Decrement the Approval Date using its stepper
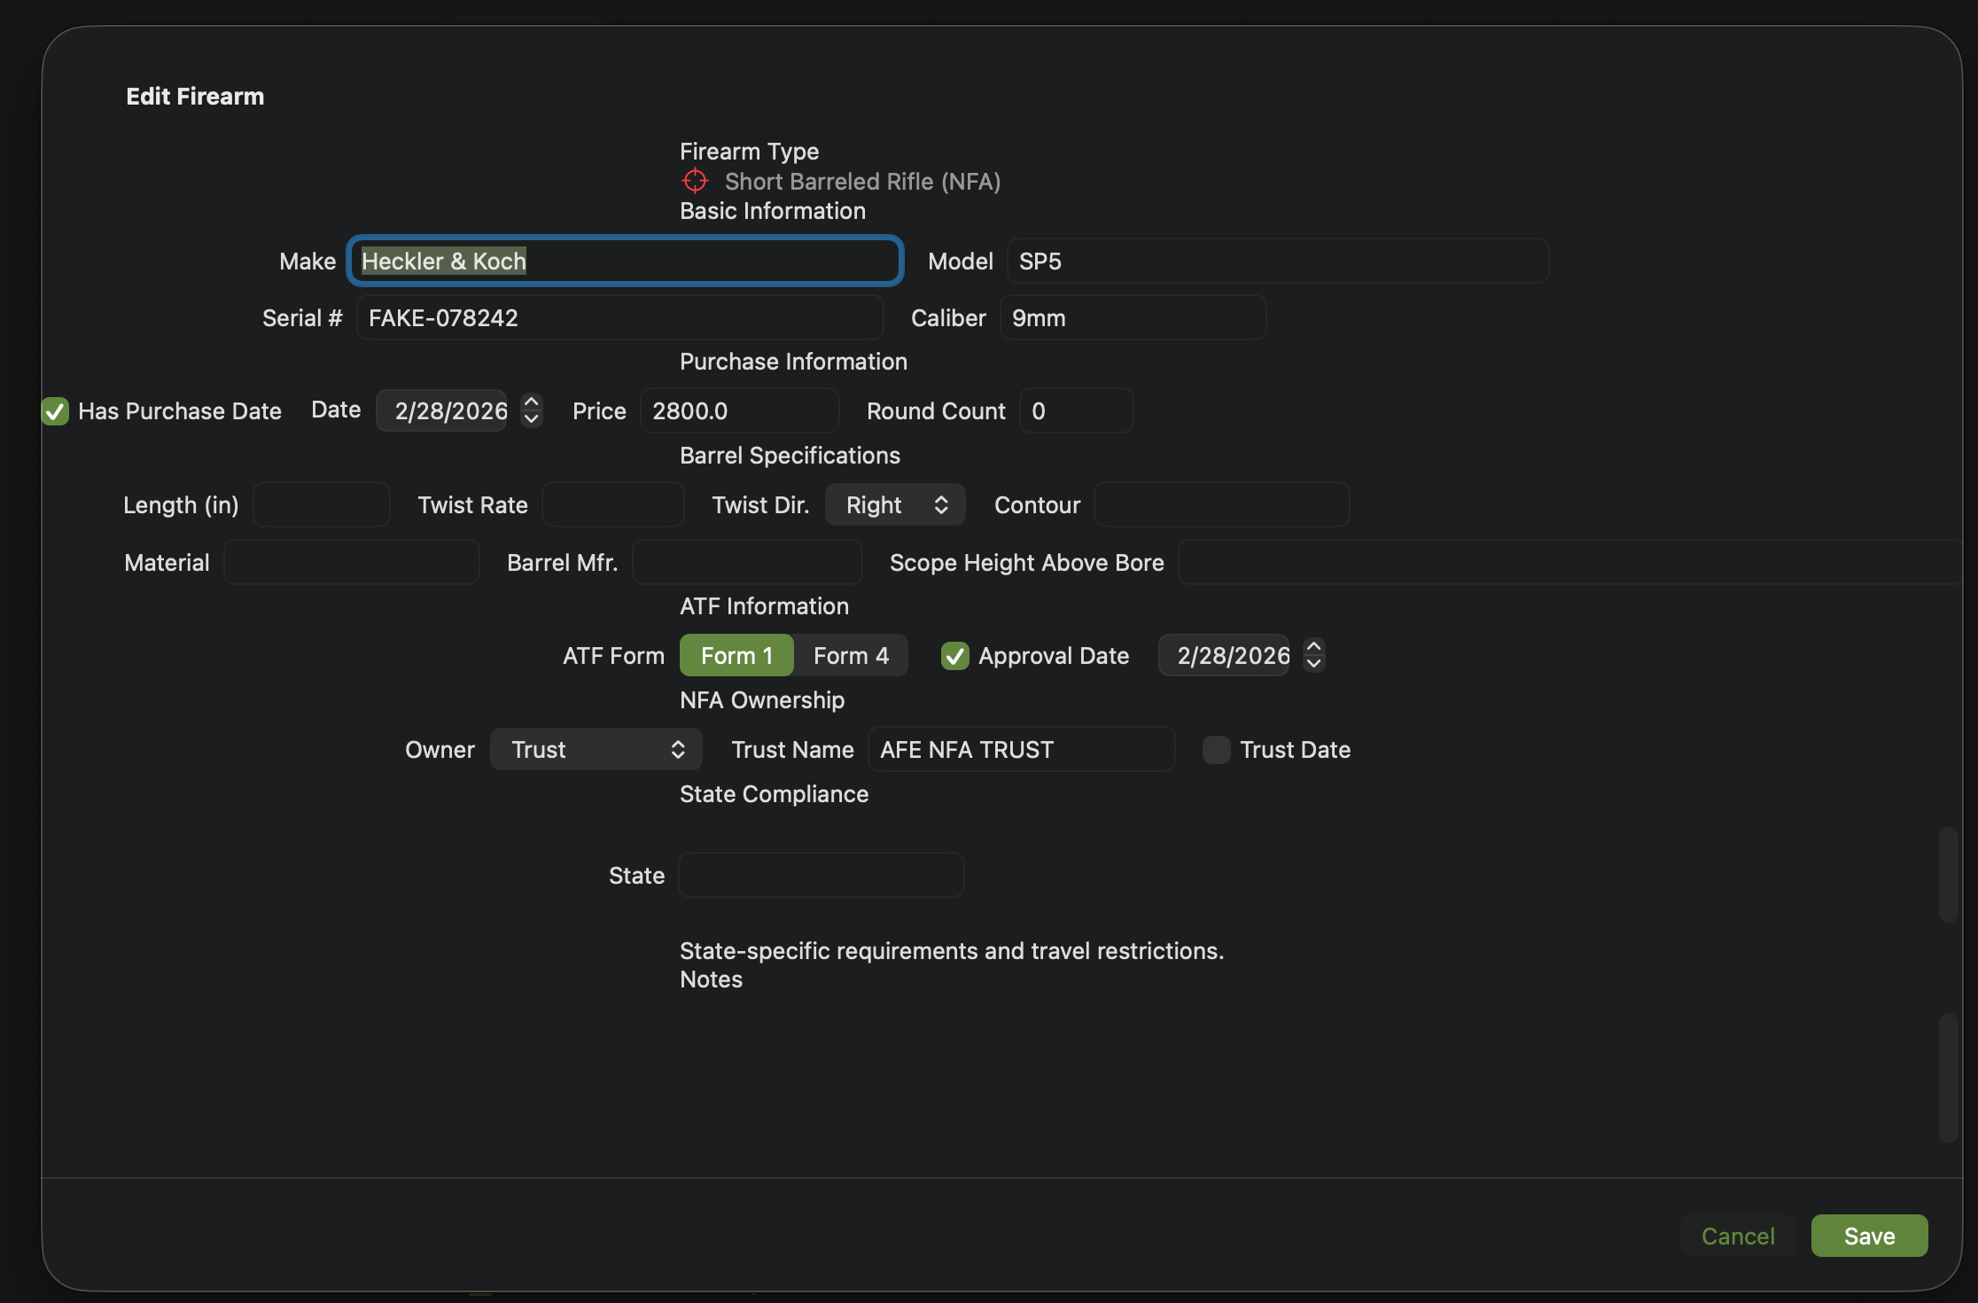Viewport: 1978px width, 1303px height. click(x=1313, y=663)
